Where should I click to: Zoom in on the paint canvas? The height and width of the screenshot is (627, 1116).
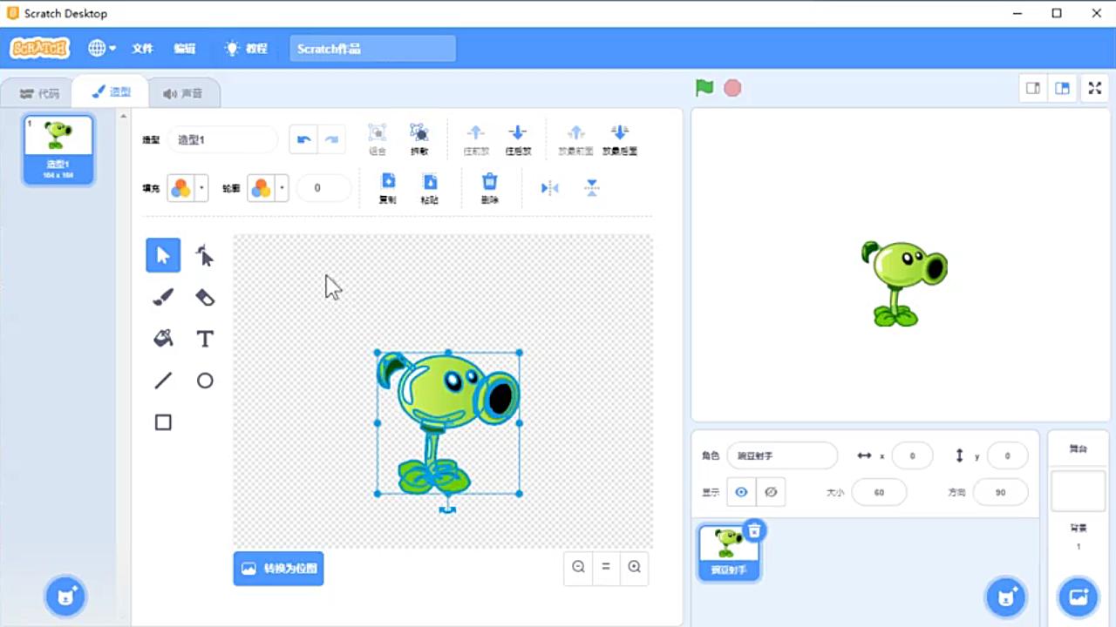635,567
